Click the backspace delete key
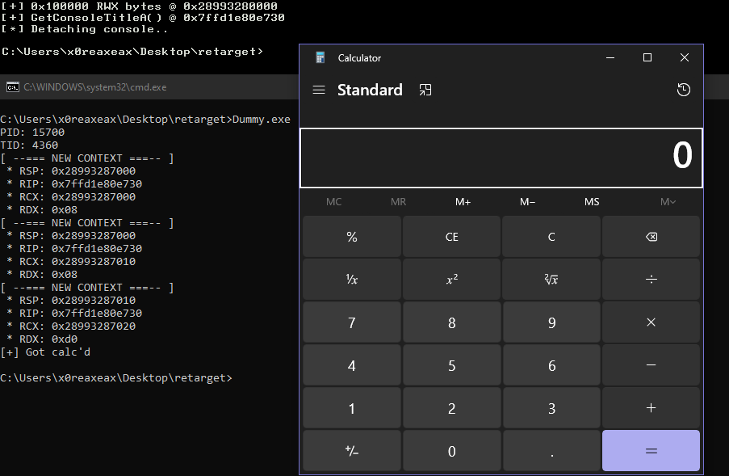 click(x=651, y=237)
